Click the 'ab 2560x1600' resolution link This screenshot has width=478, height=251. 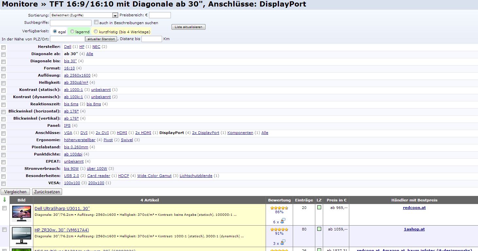point(77,75)
